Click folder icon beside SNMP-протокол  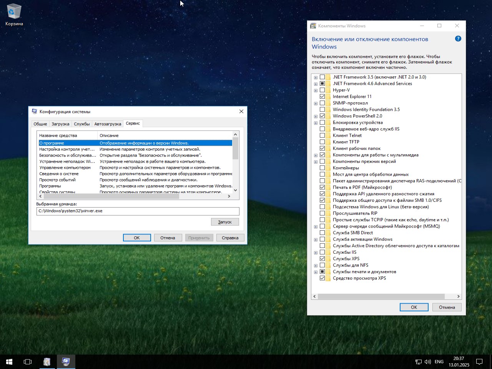click(328, 103)
